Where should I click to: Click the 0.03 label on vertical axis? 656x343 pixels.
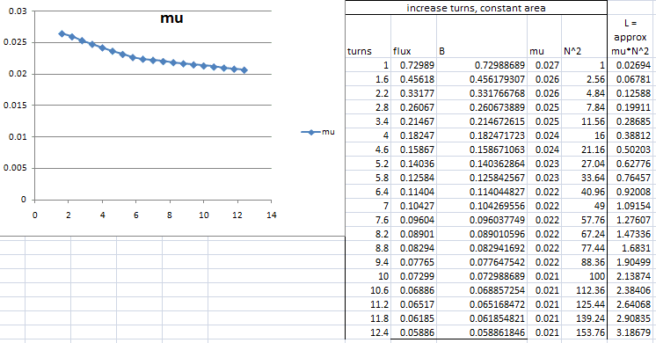(18, 11)
